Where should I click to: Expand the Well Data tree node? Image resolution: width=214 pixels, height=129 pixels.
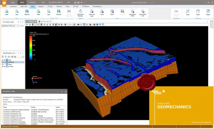[2, 62]
